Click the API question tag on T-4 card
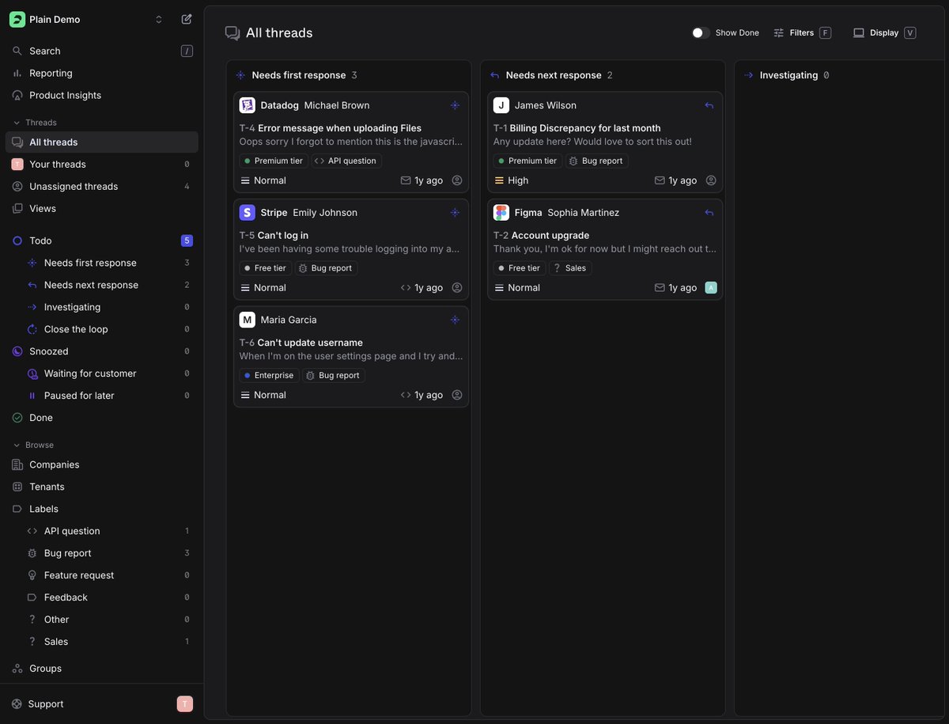Screen dimensions: 949x724 346,161
